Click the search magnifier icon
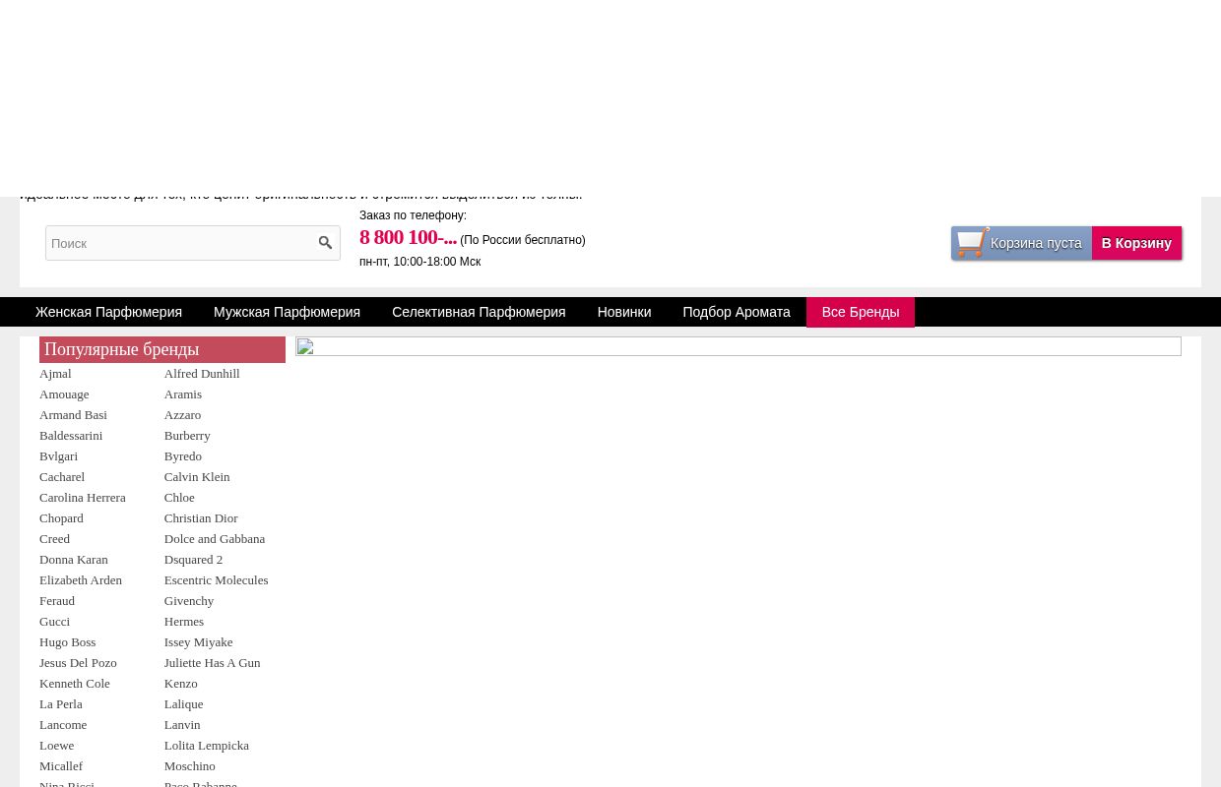The image size is (1221, 787). [325, 243]
